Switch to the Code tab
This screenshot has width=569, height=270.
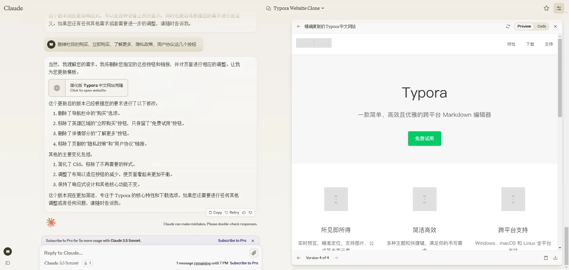(542, 26)
